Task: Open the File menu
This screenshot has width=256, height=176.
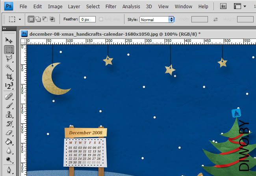Action: pos(23,7)
